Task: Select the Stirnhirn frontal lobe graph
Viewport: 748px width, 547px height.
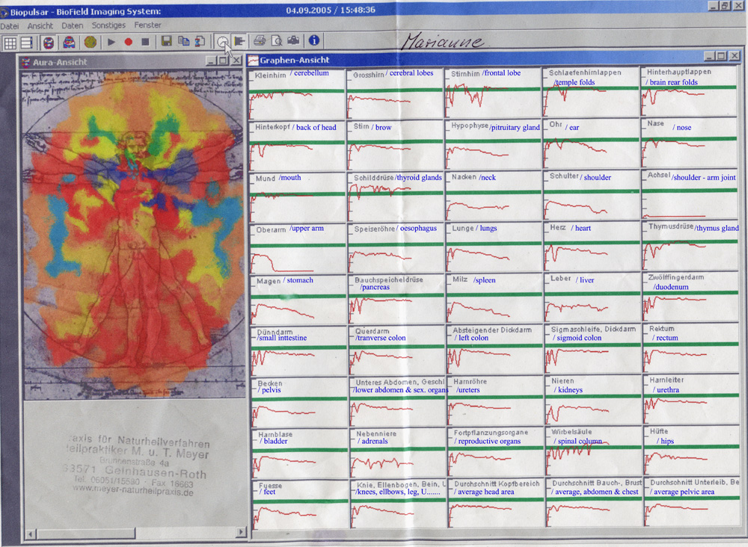Action: pyautogui.click(x=492, y=93)
